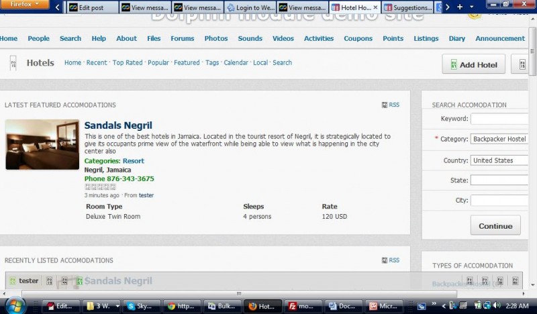
Task: Open the Featured hotels link
Action: (x=187, y=62)
